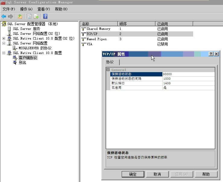Viewport: 223px width, 182px height.
Task: Click the blue Help toolbar icon
Action: coord(45,16)
